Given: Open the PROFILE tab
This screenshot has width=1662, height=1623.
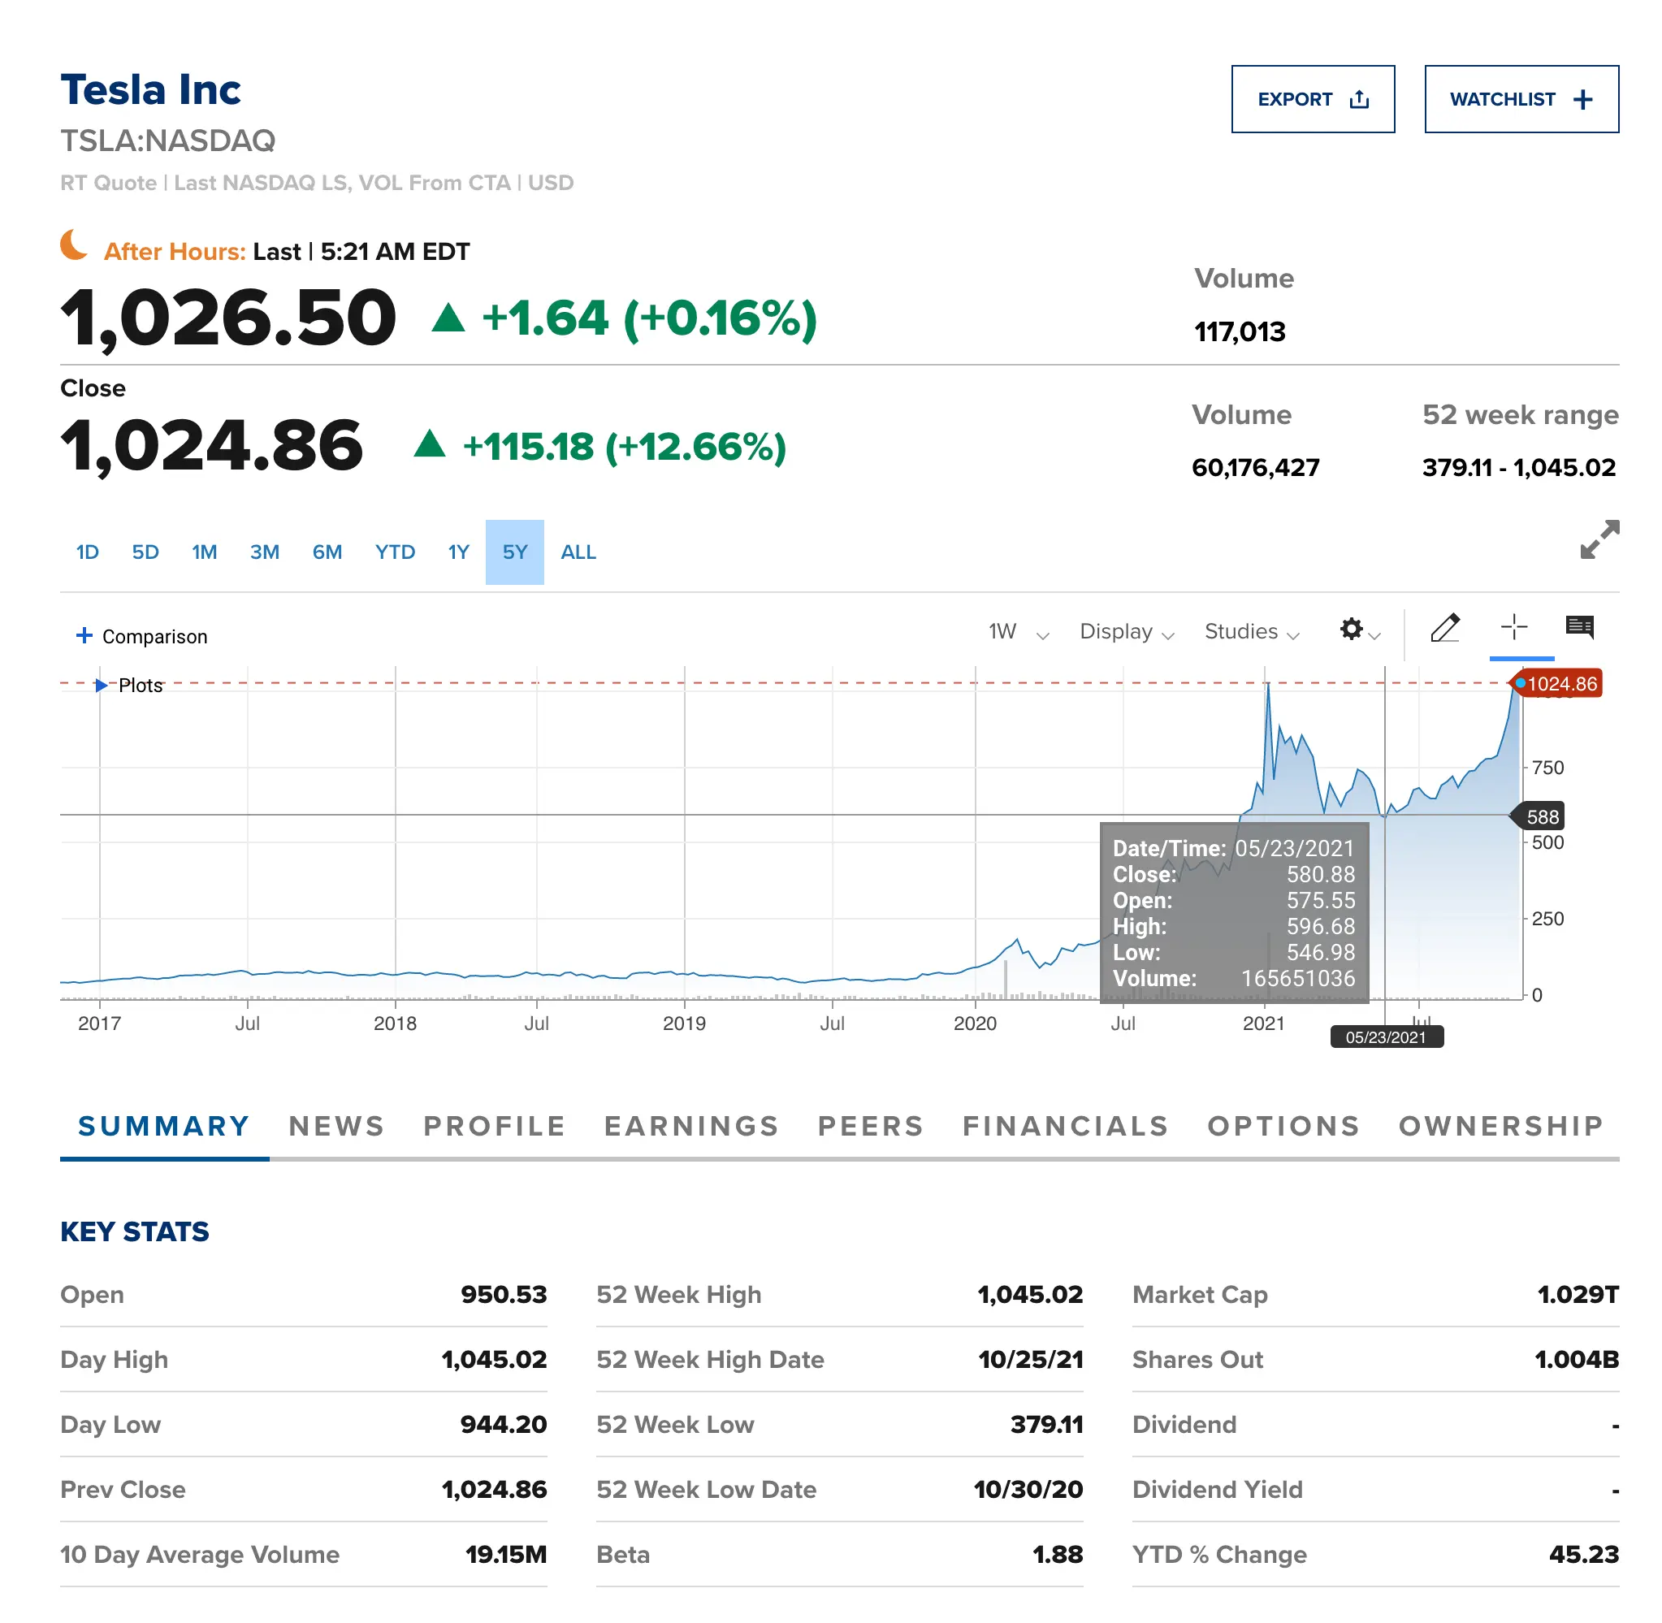Looking at the screenshot, I should coord(495,1127).
